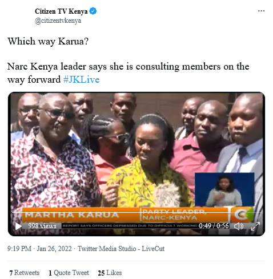The height and width of the screenshot is (279, 273).
Task: Click the video progress bar above the controls
Action: [x=136, y=212]
